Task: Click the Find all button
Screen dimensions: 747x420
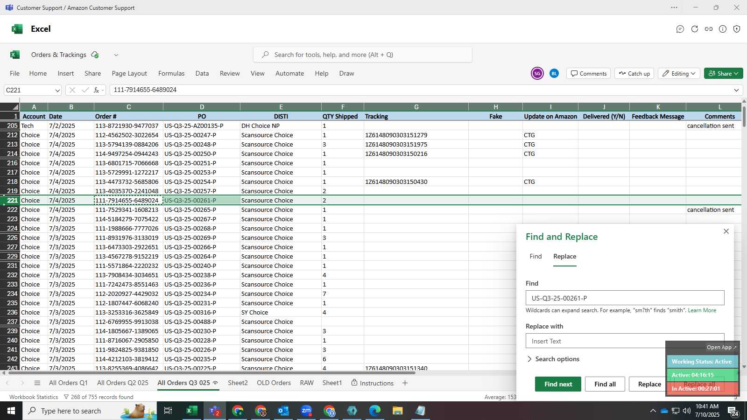Action: pyautogui.click(x=605, y=384)
